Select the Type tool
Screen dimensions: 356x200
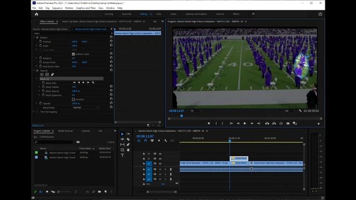122,155
